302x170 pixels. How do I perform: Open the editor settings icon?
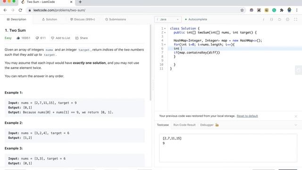tap(287, 19)
